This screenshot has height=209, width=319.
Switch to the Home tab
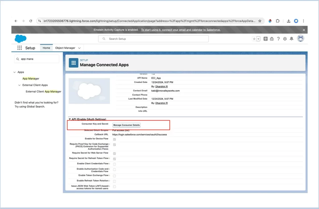pyautogui.click(x=46, y=48)
